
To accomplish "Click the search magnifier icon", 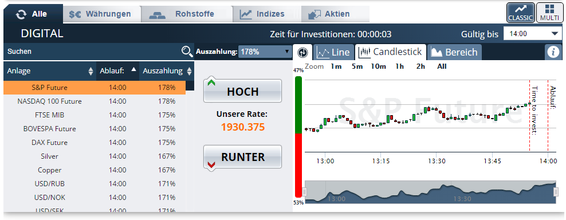I will [x=187, y=52].
